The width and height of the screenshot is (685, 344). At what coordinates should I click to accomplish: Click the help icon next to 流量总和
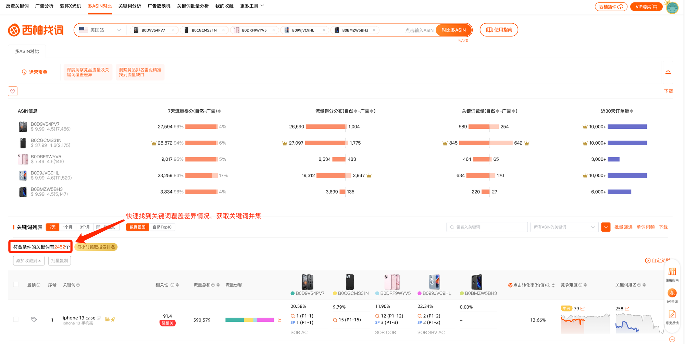click(213, 285)
